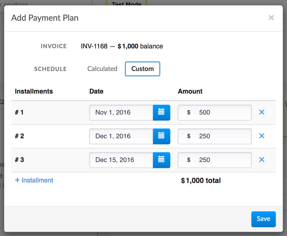Viewport: 287px width, 236px height.
Task: Open calendar picker for installment #2
Action: tap(161, 136)
